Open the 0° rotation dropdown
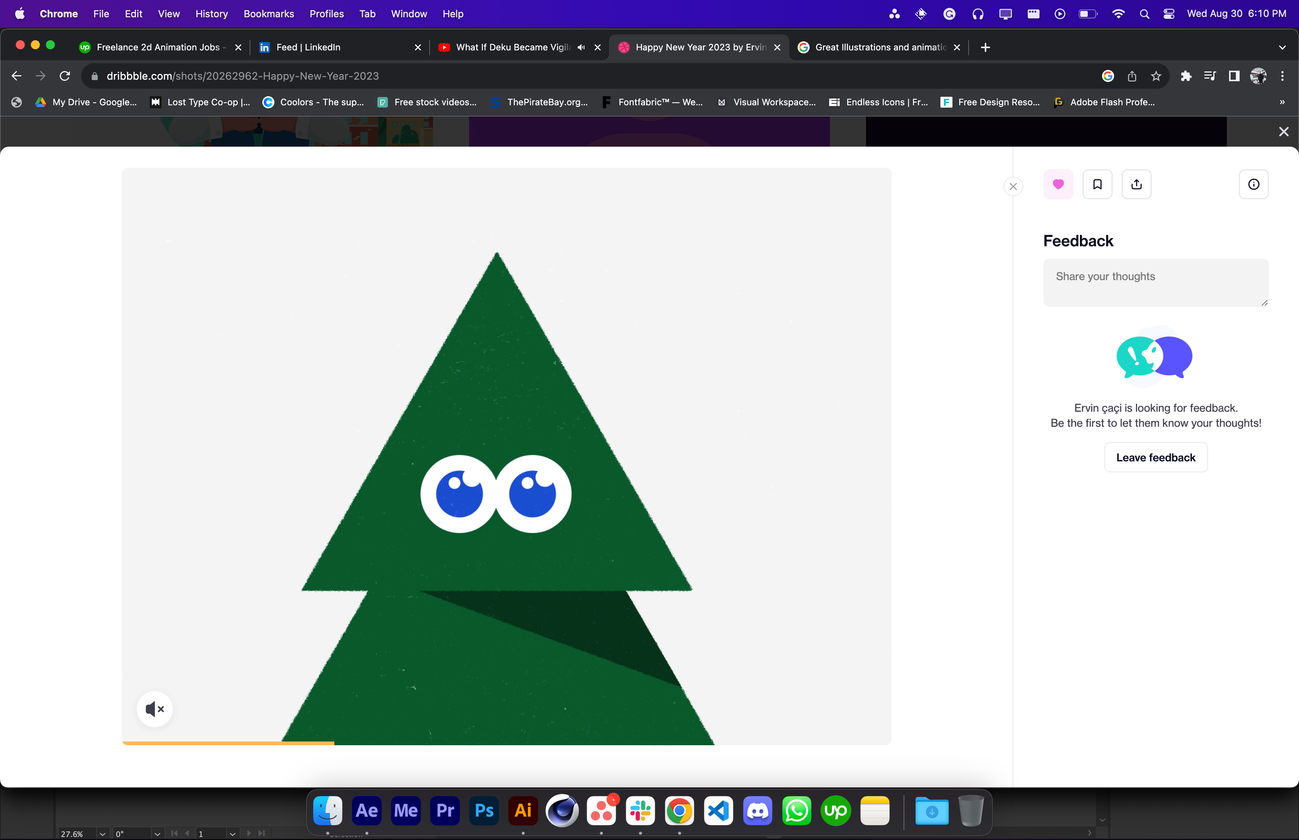The height and width of the screenshot is (840, 1299). (157, 834)
